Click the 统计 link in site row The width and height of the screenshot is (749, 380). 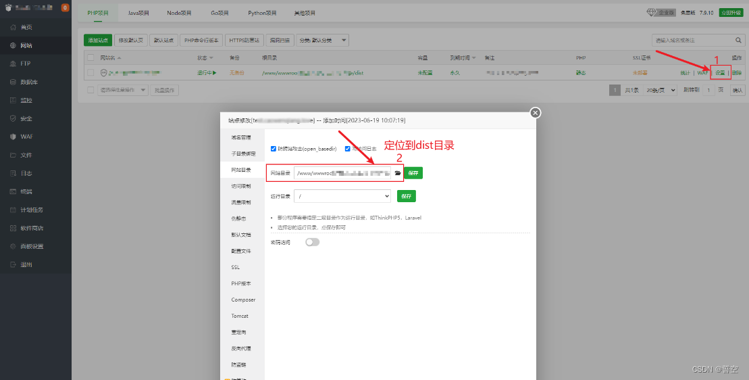(685, 72)
